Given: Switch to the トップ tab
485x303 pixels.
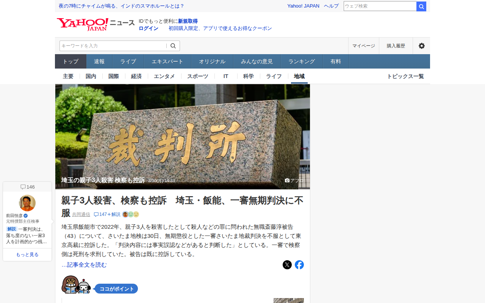Looking at the screenshot, I should (x=71, y=61).
